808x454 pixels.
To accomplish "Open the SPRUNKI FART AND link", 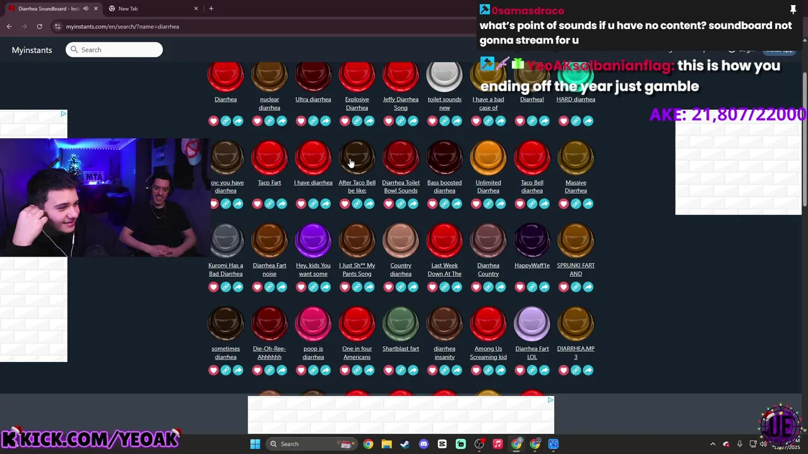I will click(576, 269).
